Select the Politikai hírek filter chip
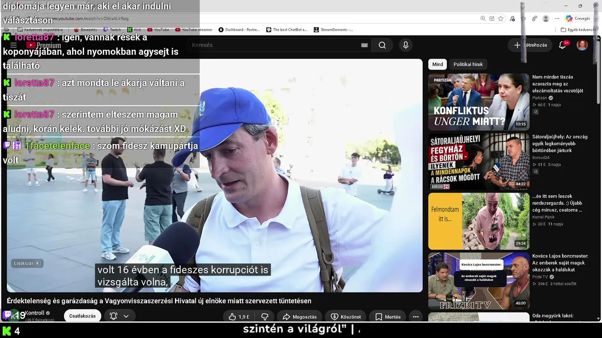This screenshot has width=602, height=338. (468, 64)
